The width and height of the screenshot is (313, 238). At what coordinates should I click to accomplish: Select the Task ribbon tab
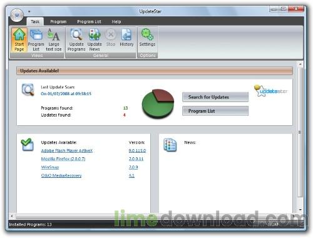[35, 21]
